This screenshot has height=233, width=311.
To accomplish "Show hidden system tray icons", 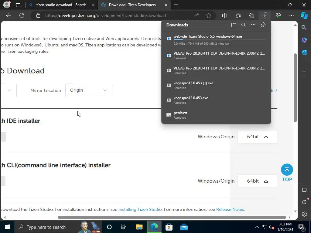I will point(257,227).
